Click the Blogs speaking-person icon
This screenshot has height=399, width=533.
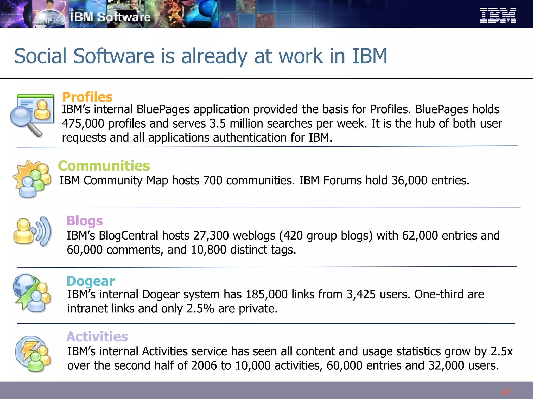click(x=32, y=231)
